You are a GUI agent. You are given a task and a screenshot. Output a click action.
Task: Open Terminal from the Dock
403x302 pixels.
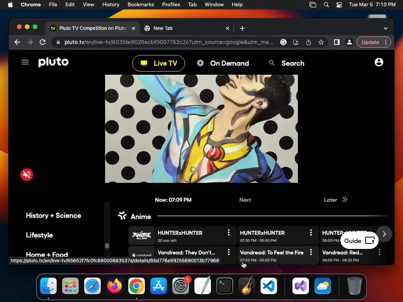coord(225,285)
